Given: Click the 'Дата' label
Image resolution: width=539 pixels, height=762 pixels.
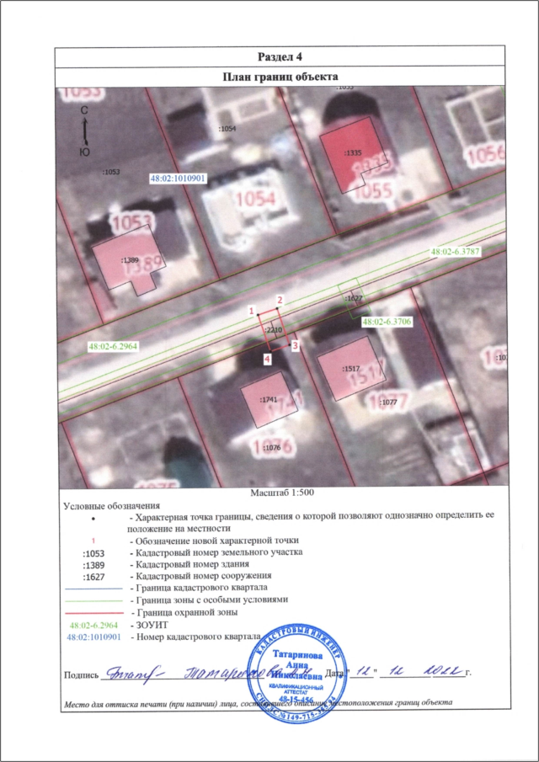Looking at the screenshot, I should [333, 674].
